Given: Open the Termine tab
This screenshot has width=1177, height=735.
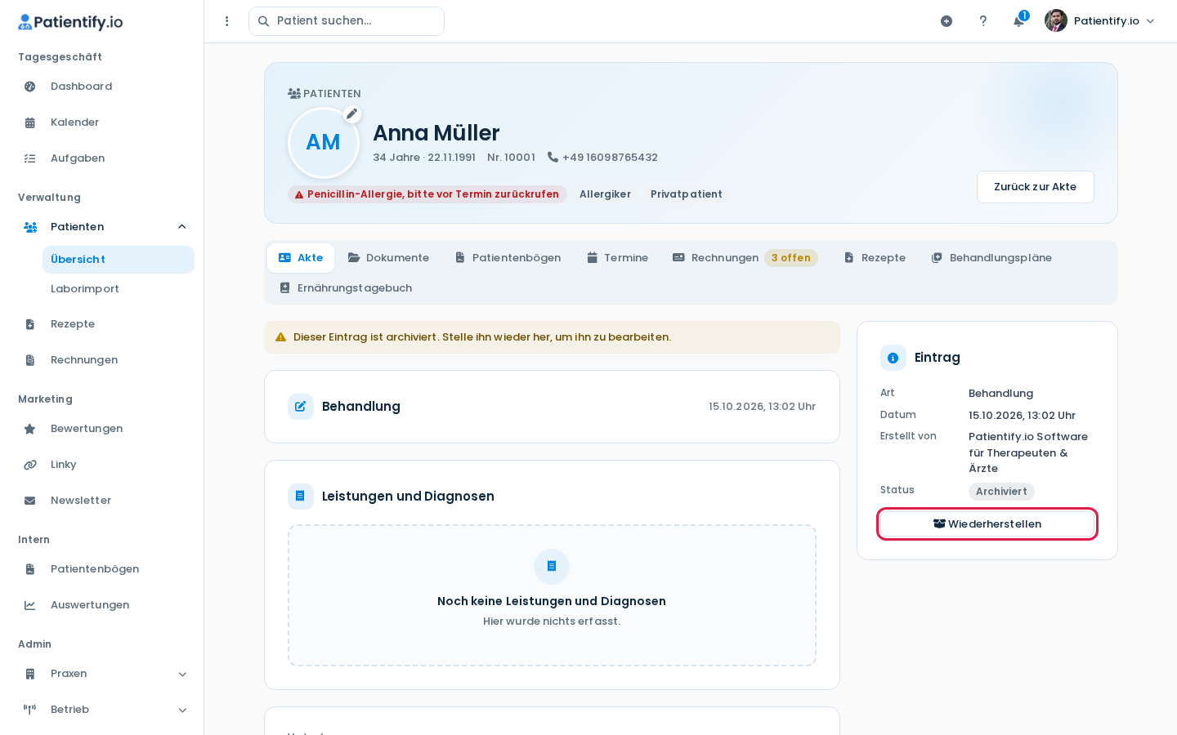Looking at the screenshot, I should coord(617,258).
